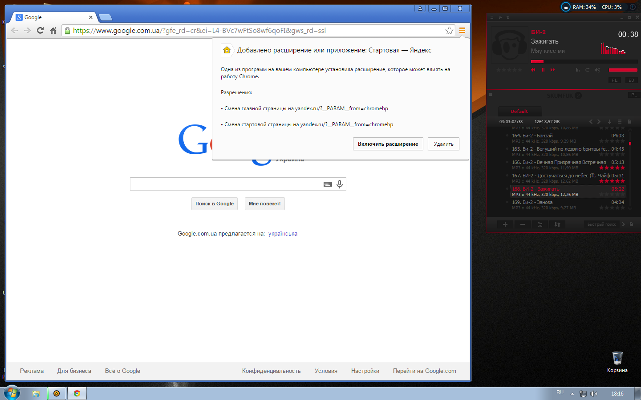Bookmark this page with the star icon
The width and height of the screenshot is (641, 400).
pyautogui.click(x=449, y=31)
